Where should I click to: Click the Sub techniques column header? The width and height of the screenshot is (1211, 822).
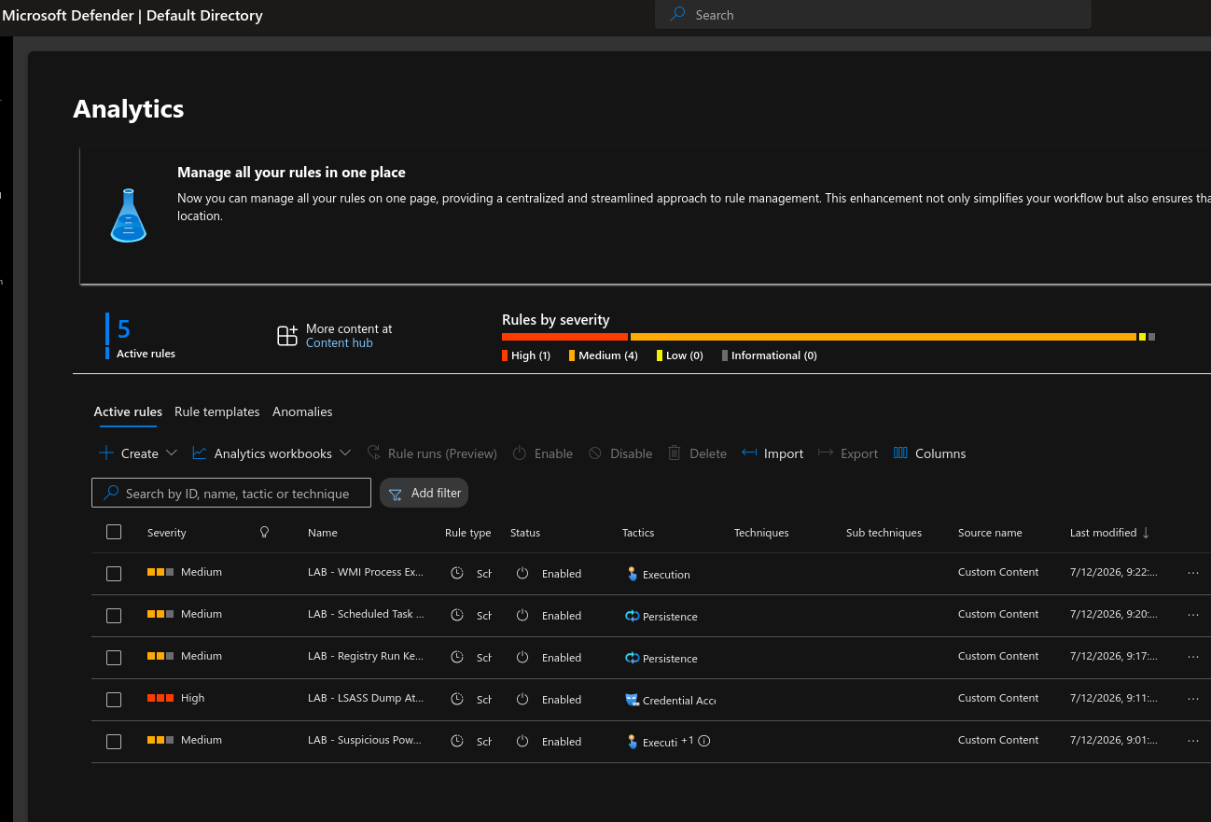tap(884, 533)
